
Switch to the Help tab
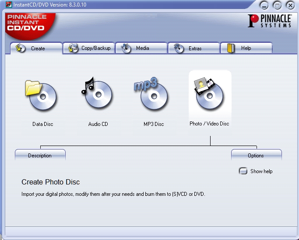point(246,48)
